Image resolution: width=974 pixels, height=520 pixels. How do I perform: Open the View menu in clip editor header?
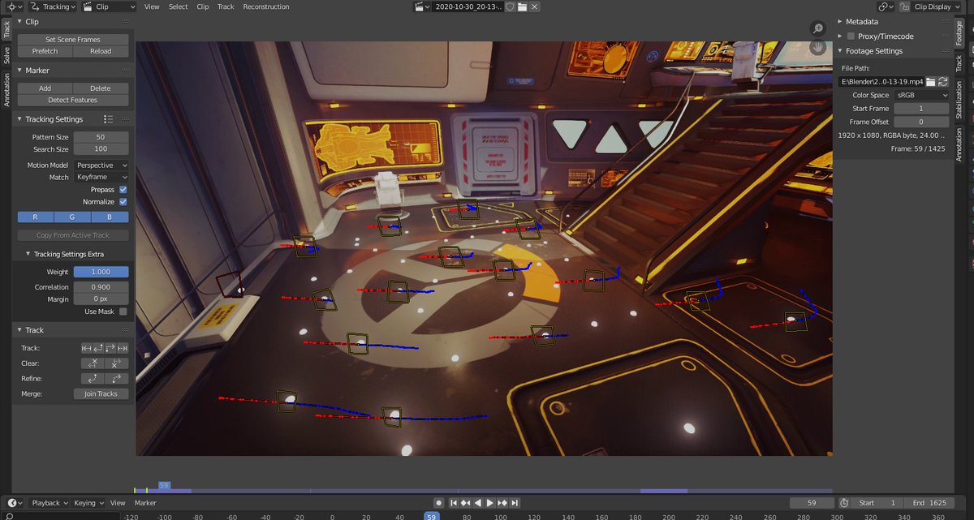point(152,6)
